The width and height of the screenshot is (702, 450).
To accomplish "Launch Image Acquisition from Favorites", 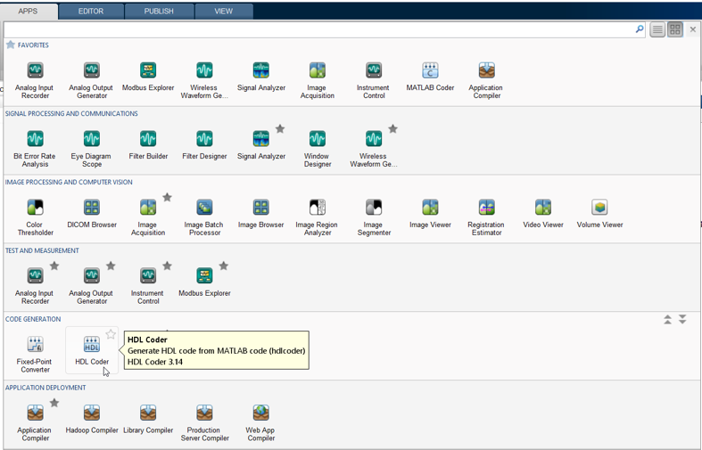I will click(318, 80).
